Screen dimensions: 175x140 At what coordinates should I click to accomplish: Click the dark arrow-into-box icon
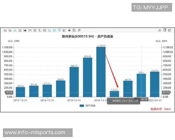(x=45, y=30)
